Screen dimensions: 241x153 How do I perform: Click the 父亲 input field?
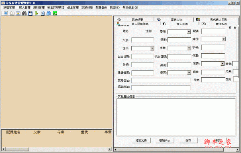coord(143,40)
